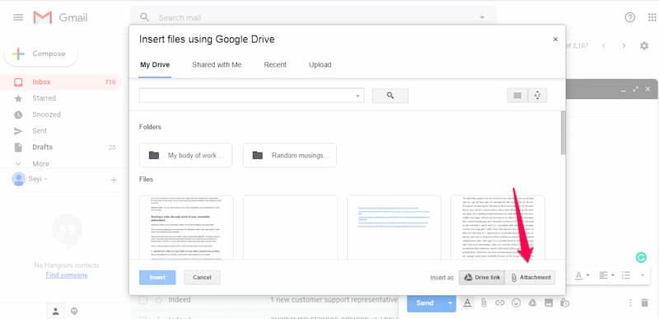The width and height of the screenshot is (659, 319).
Task: Click the search magnifier button in Drive dialog
Action: [390, 96]
